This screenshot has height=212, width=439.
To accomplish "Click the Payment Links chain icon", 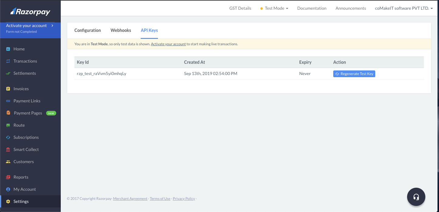I will (8, 101).
